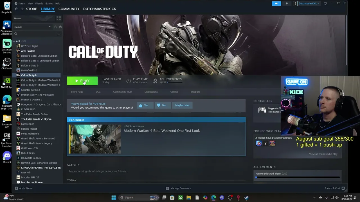Image resolution: width=360 pixels, height=202 pixels.
Task: Open the Help menu
Action: click(58, 3)
